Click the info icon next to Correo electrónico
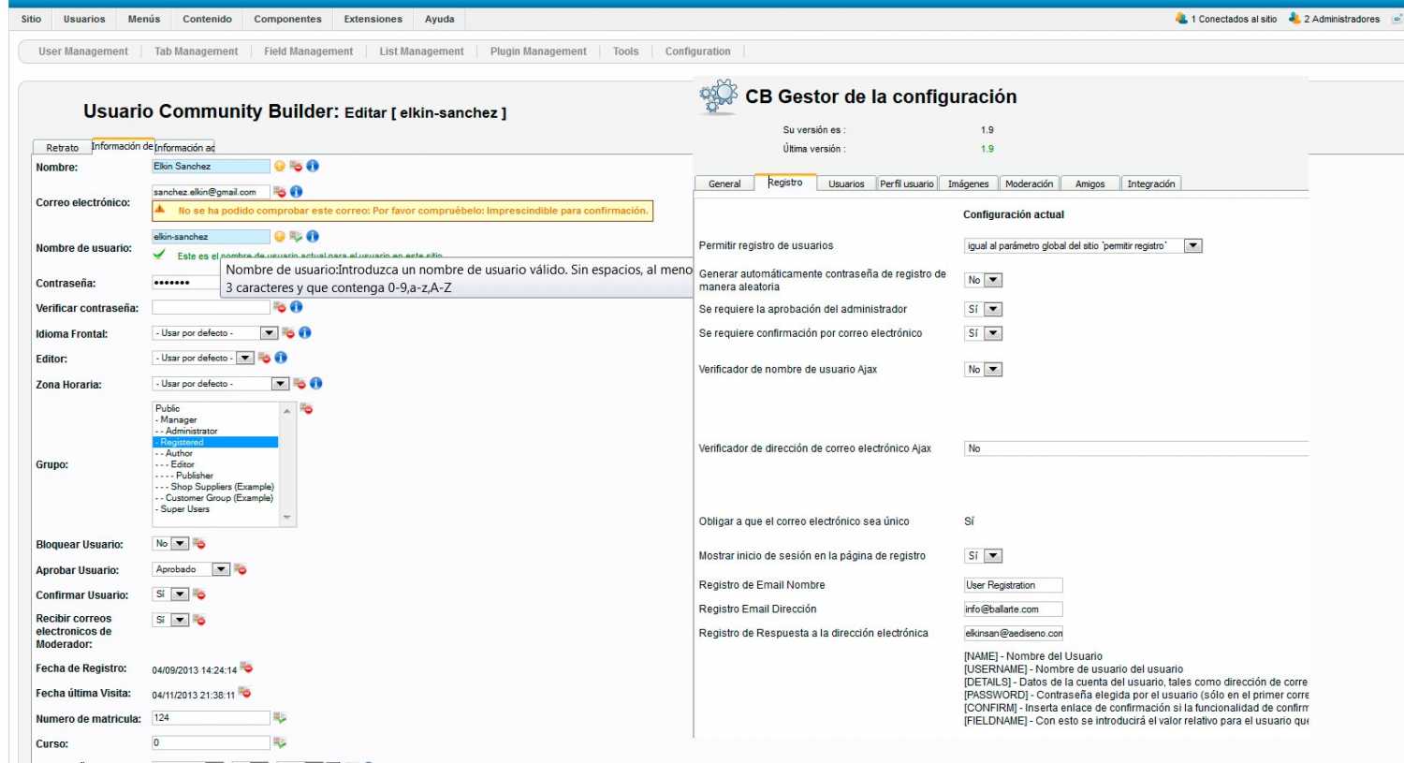The image size is (1404, 763). coord(296,191)
